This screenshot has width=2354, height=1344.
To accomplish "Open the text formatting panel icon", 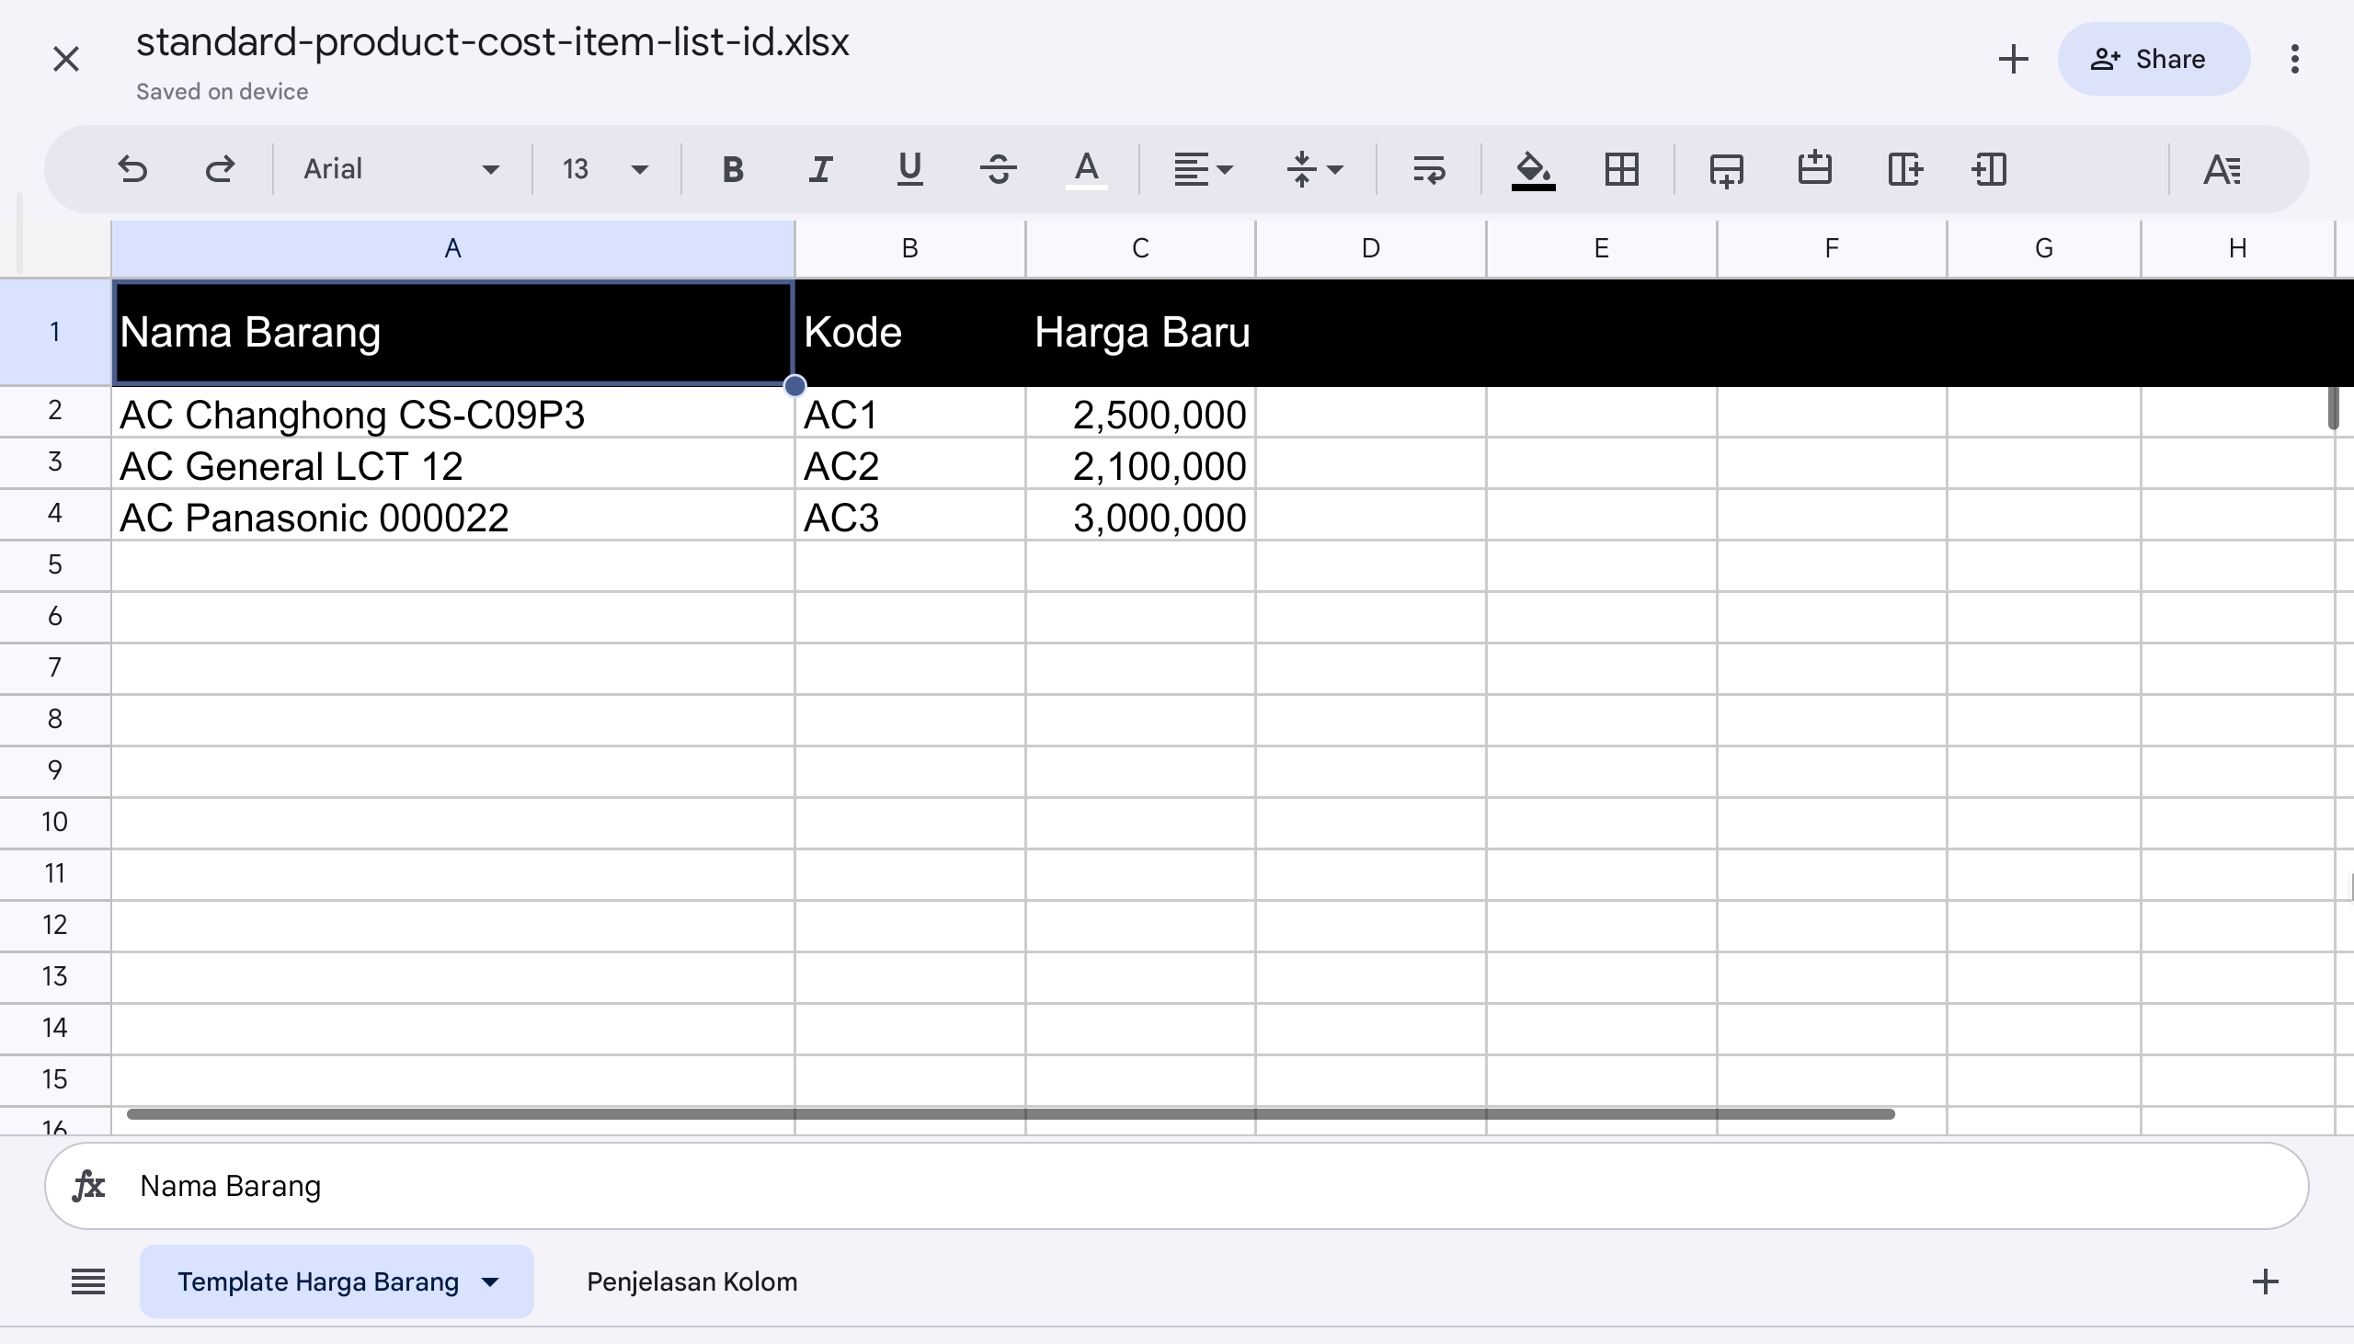I will pos(2221,169).
